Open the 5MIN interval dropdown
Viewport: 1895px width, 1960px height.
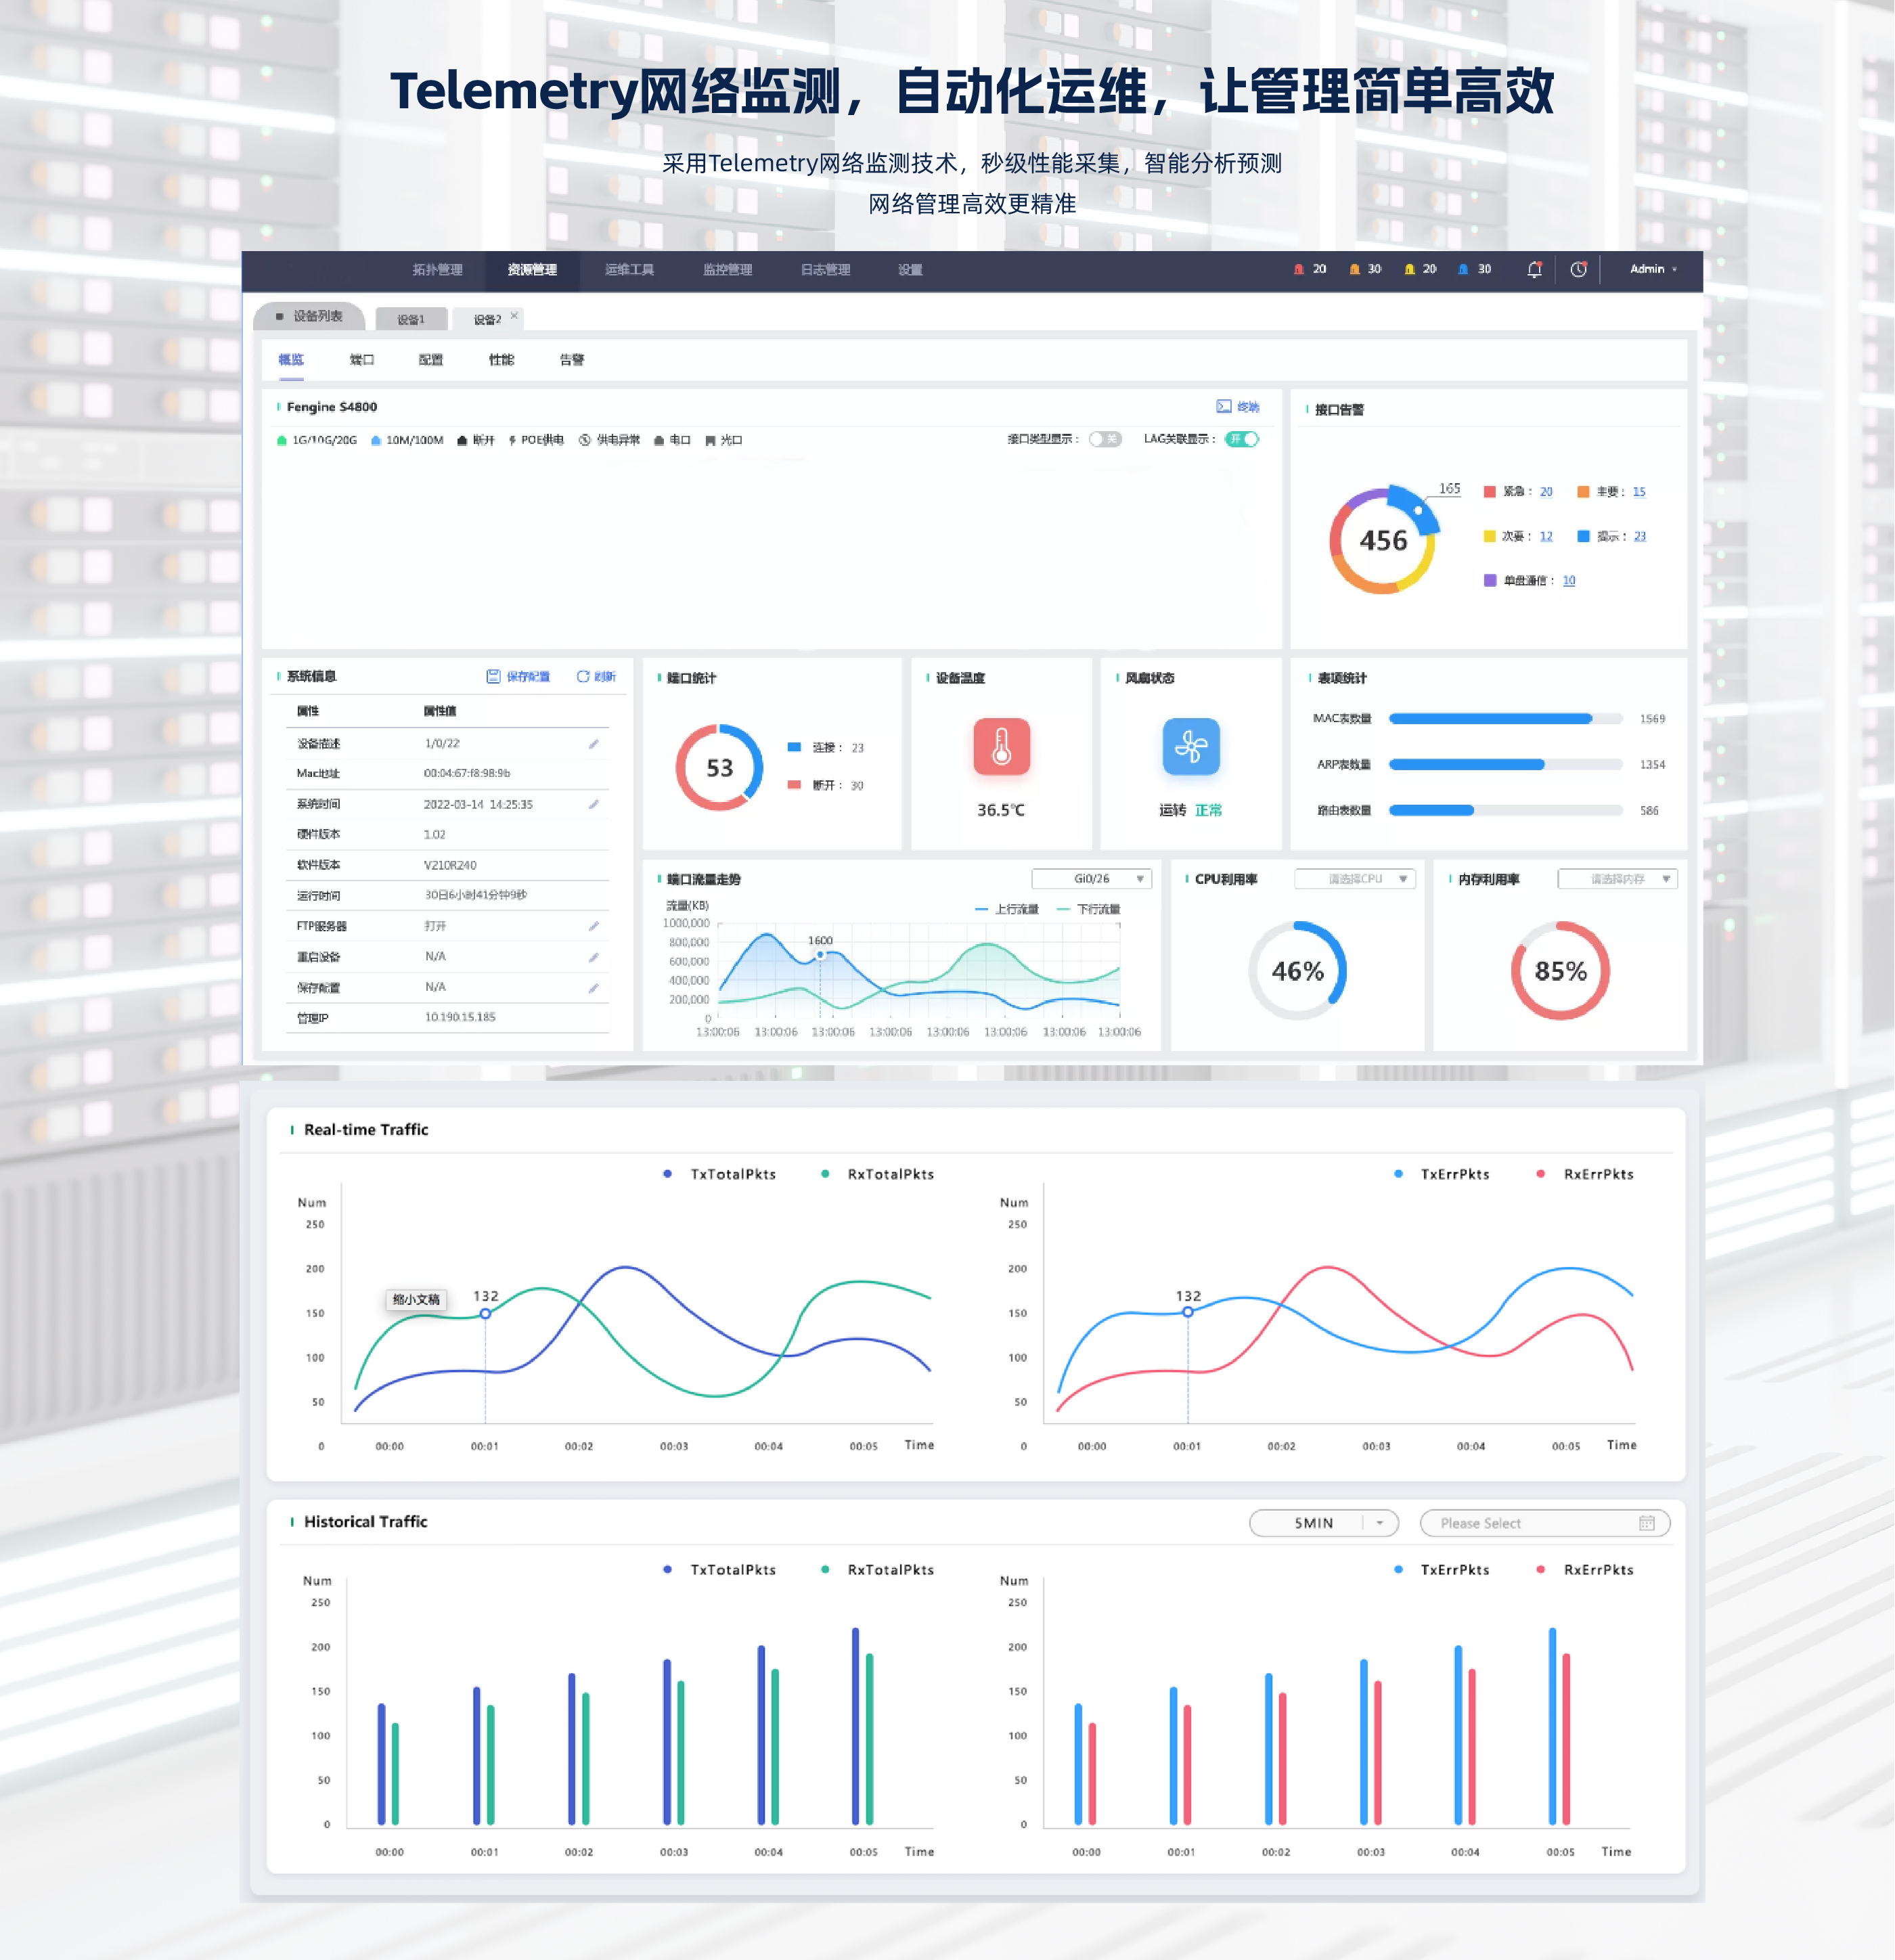[1323, 1523]
